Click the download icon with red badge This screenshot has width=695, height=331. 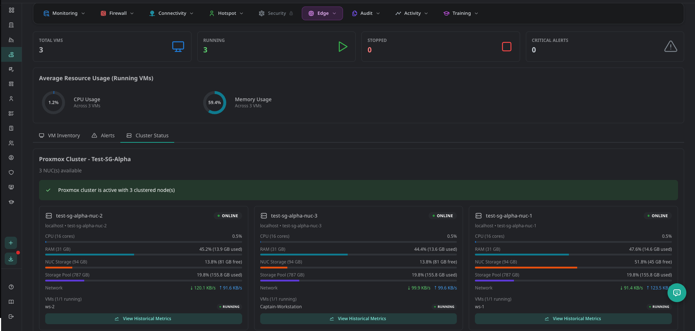[x=11, y=259]
